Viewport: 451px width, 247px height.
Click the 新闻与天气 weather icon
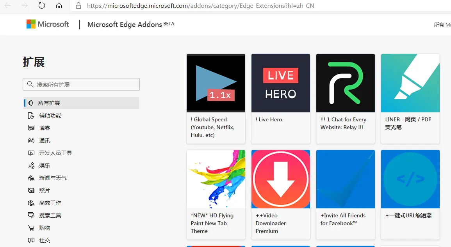click(31, 178)
